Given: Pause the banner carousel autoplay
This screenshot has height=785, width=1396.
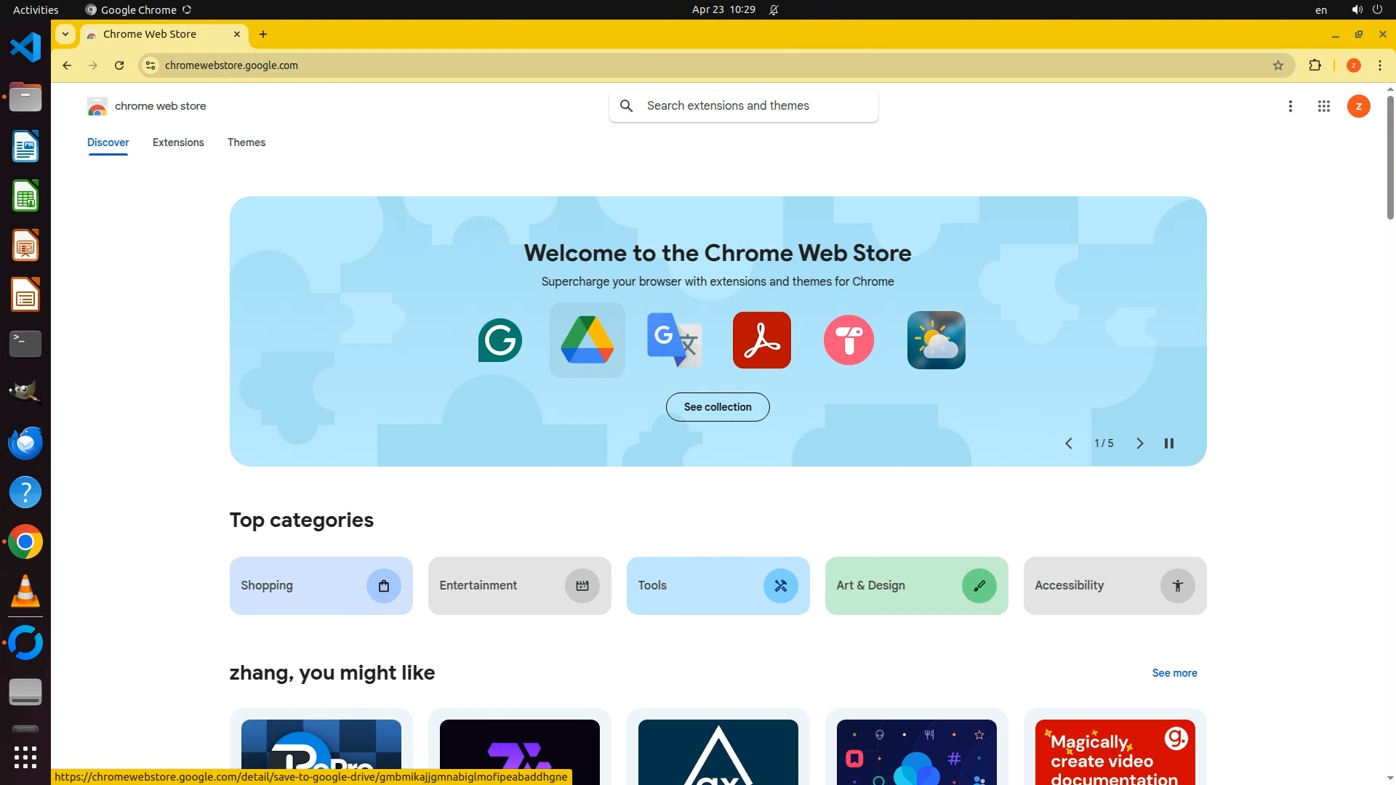Looking at the screenshot, I should tap(1169, 443).
